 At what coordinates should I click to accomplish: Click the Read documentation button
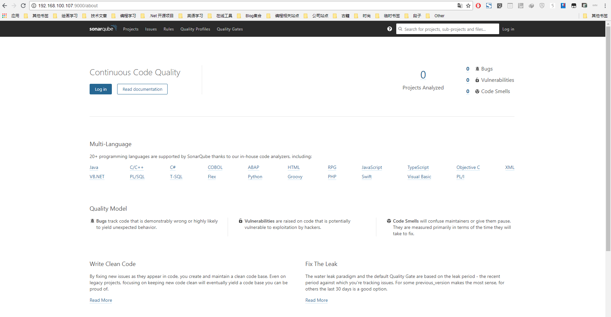click(142, 89)
